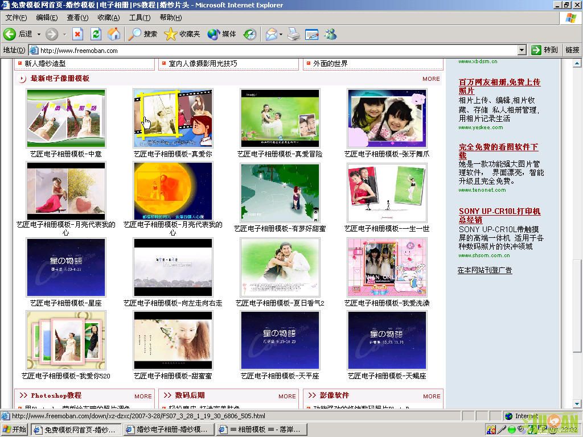Click the scroll up arrow of the page scrollbar
This screenshot has height=437, width=583.
(577, 64)
